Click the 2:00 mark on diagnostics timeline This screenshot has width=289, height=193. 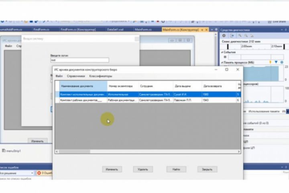coord(246,46)
